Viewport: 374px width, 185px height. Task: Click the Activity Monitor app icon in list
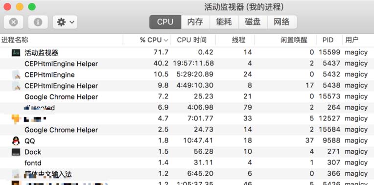click(16, 52)
